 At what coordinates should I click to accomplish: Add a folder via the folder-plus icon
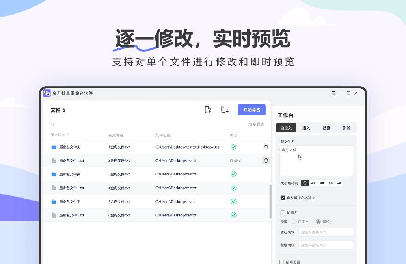[x=225, y=109]
